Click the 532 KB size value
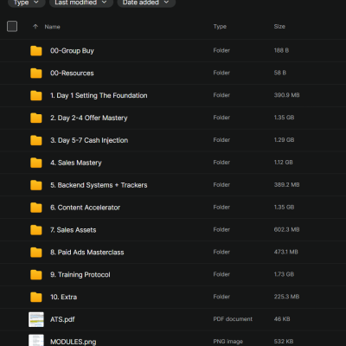Viewport: 346px width, 346px height. [284, 342]
